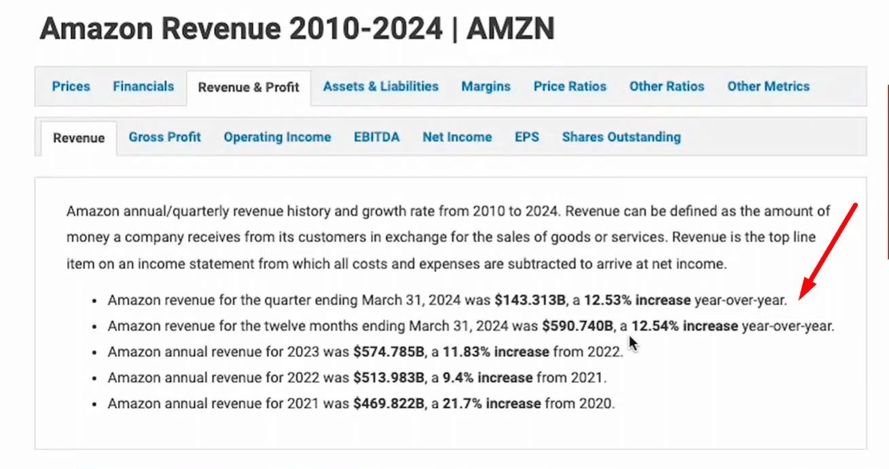Click the Amazon Revenue 2010-2024 page heading
This screenshot has height=469, width=889.
coord(297,29)
